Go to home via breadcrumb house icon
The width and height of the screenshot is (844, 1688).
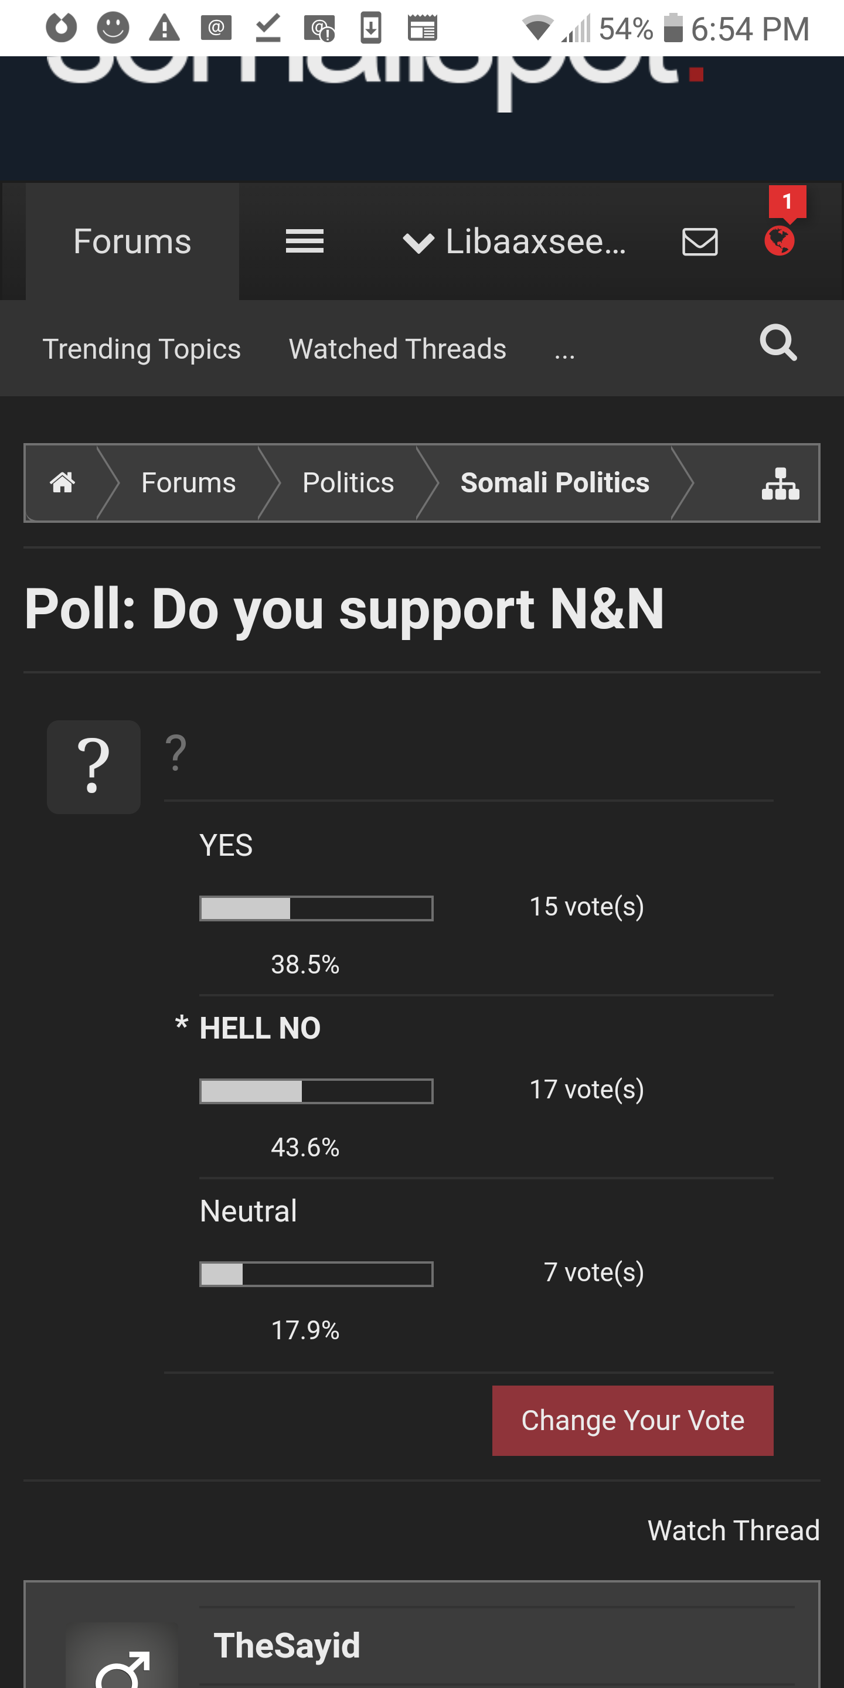pyautogui.click(x=62, y=482)
